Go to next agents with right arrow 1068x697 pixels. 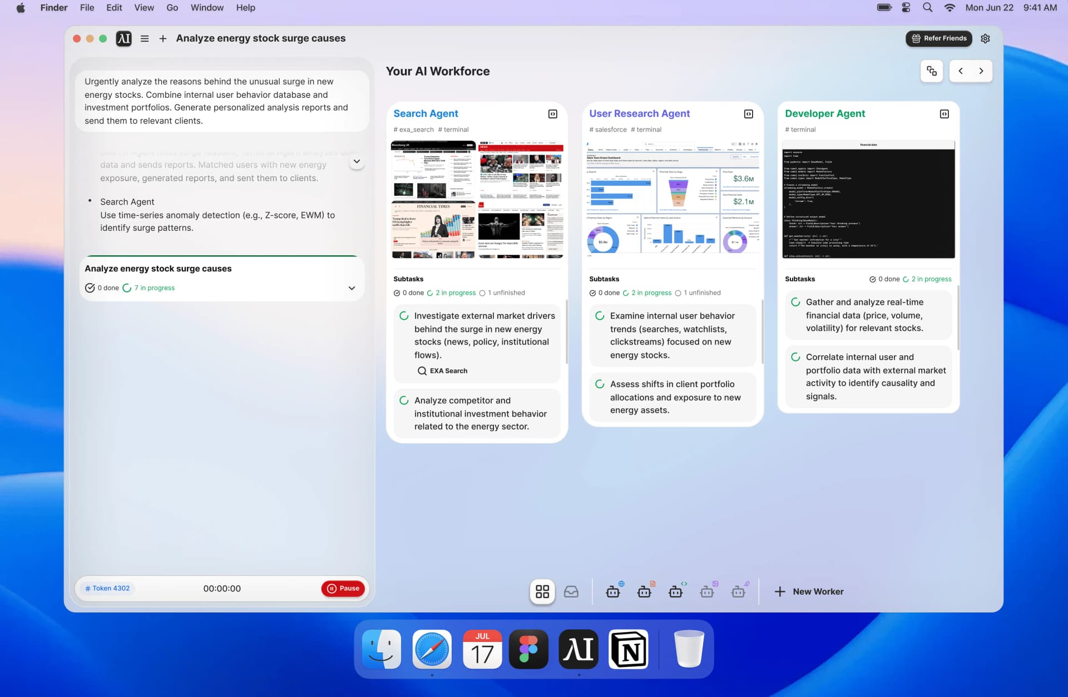click(981, 71)
